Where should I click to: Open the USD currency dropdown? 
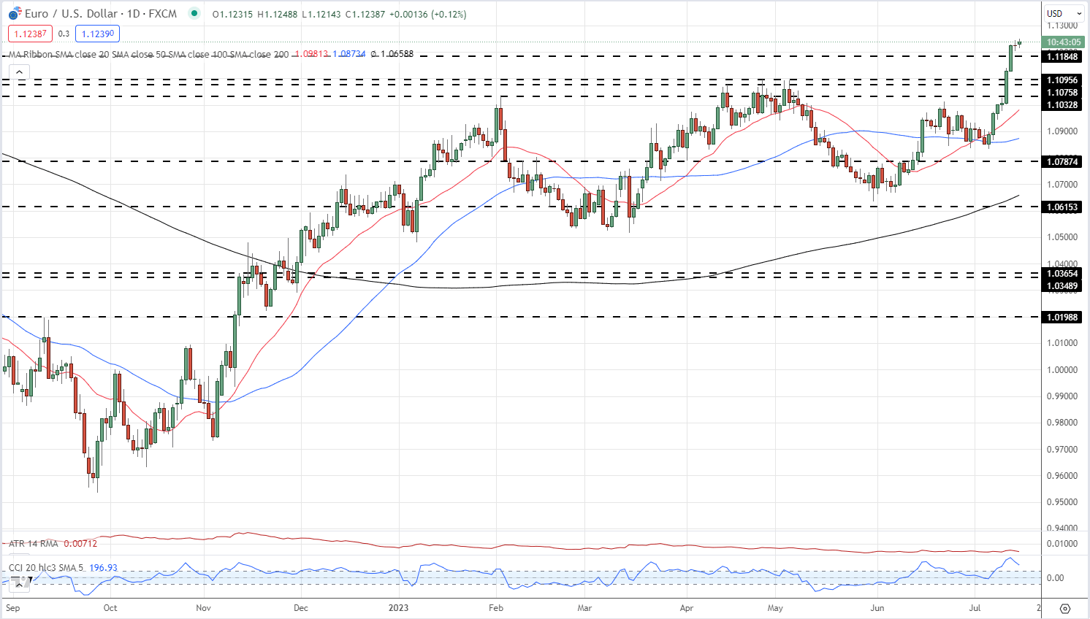[x=1064, y=13]
